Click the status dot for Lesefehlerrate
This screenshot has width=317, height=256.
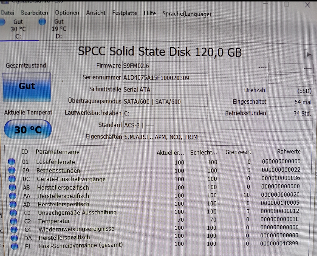pyautogui.click(x=12, y=162)
